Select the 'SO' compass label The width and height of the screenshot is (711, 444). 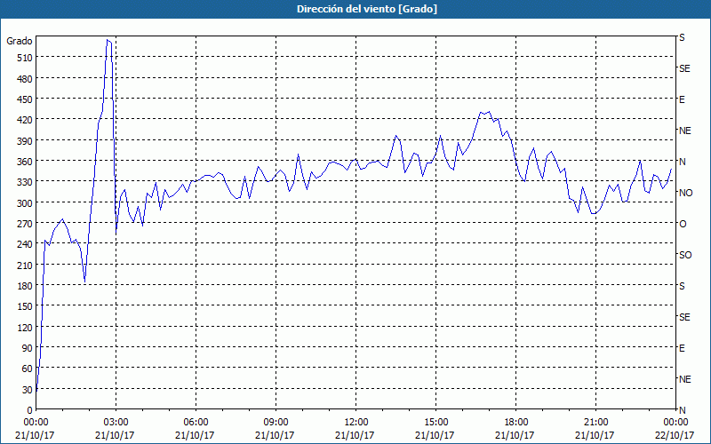[x=685, y=255]
